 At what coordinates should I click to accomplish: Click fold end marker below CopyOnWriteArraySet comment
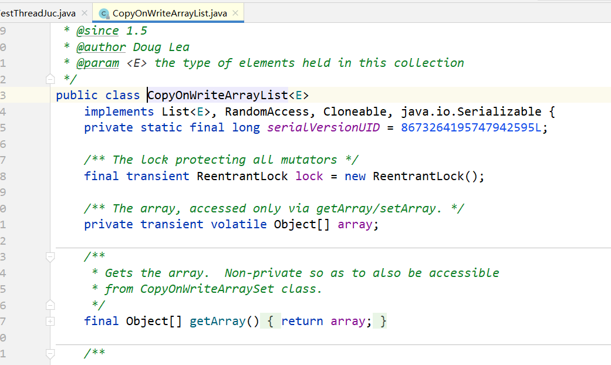pos(50,305)
